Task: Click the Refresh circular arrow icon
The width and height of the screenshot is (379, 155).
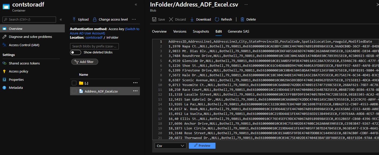Action: [217, 19]
